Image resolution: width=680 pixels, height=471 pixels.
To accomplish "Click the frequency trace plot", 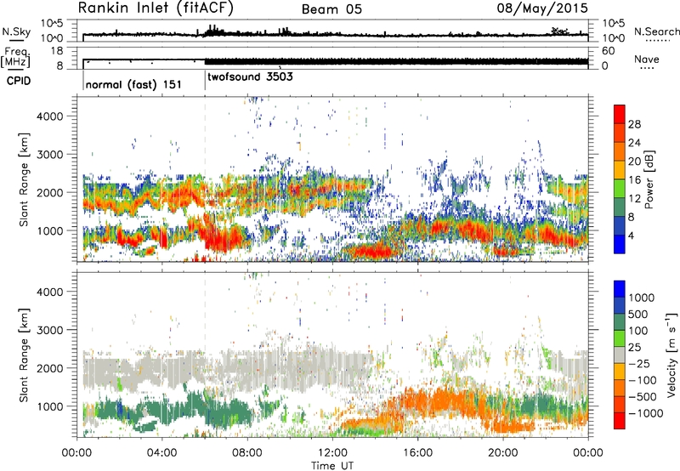I will point(332,58).
